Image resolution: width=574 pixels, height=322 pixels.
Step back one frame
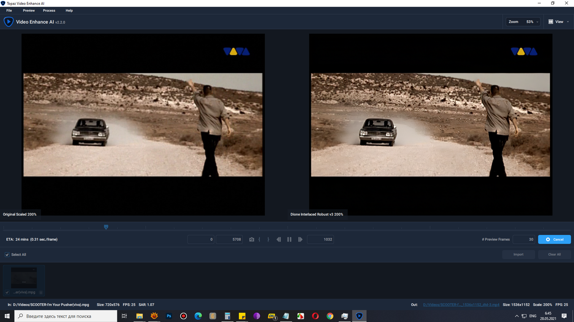point(278,239)
